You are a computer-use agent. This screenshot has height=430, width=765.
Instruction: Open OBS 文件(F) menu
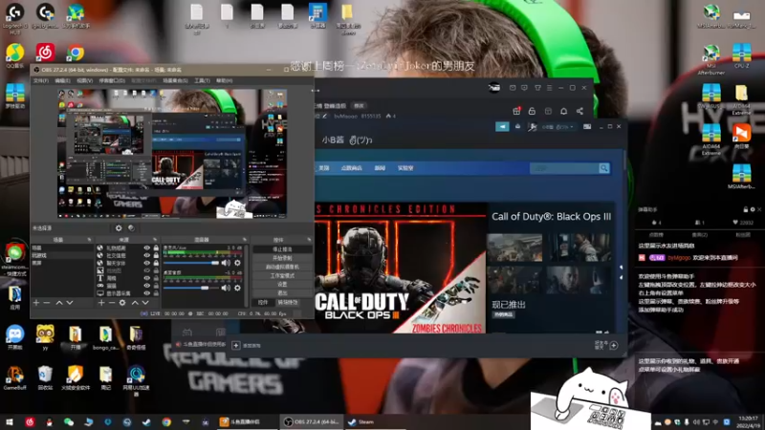click(x=41, y=80)
